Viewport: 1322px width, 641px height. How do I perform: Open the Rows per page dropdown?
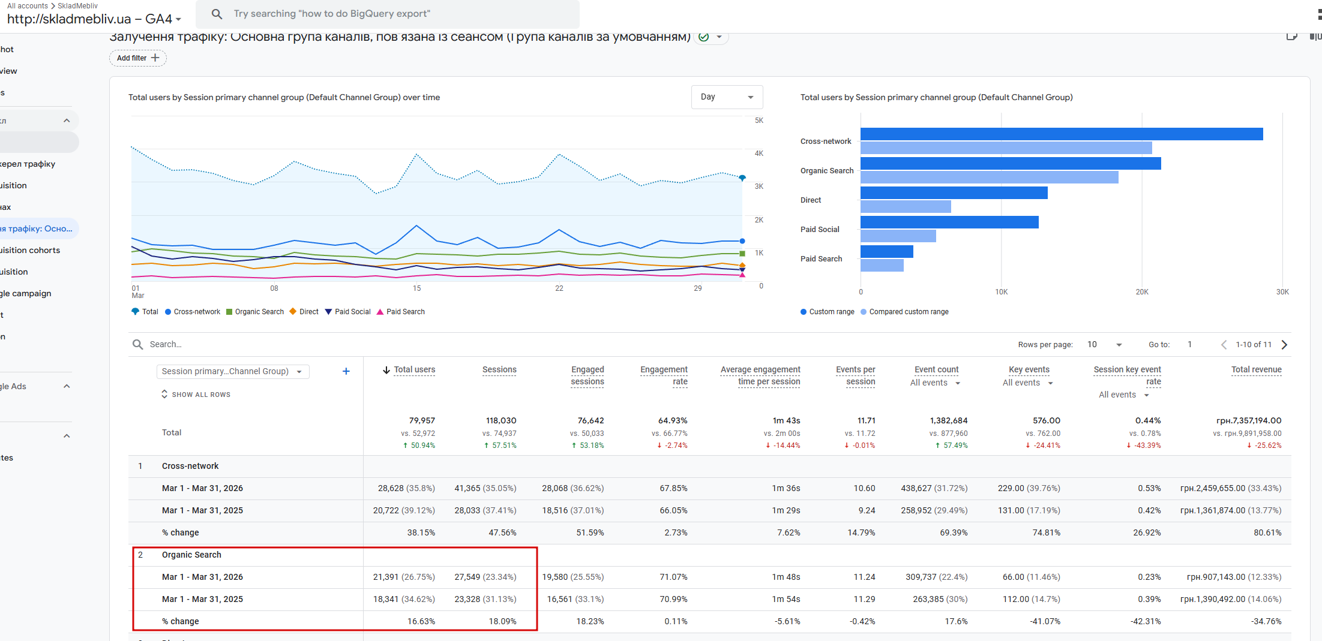point(1104,344)
